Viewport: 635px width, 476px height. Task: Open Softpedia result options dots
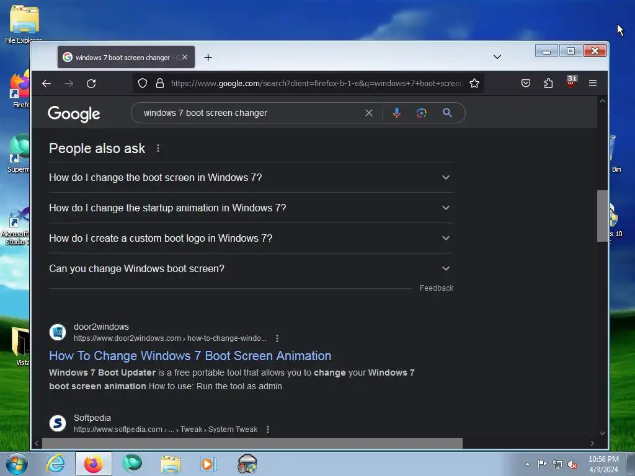[268, 430]
